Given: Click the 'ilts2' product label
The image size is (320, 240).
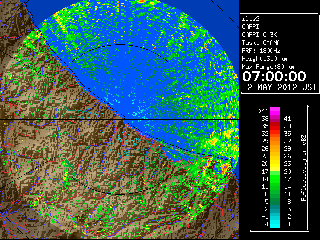Looking at the screenshot, I should click(x=251, y=19).
